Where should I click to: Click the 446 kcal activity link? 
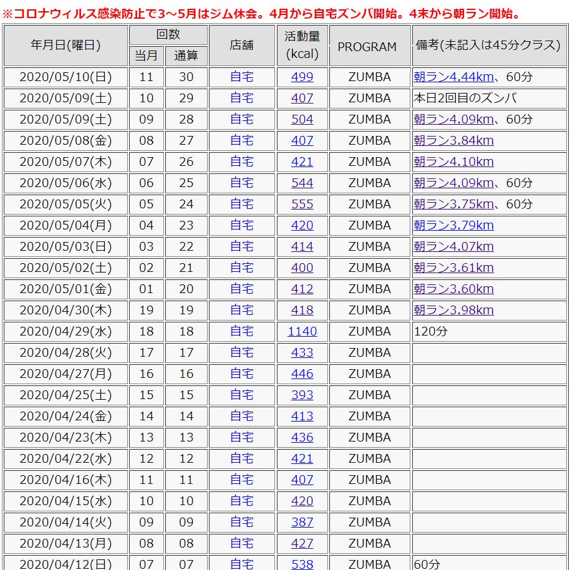coord(302,374)
